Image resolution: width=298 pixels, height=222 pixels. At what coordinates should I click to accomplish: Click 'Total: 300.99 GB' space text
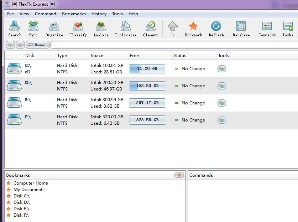coord(107,100)
